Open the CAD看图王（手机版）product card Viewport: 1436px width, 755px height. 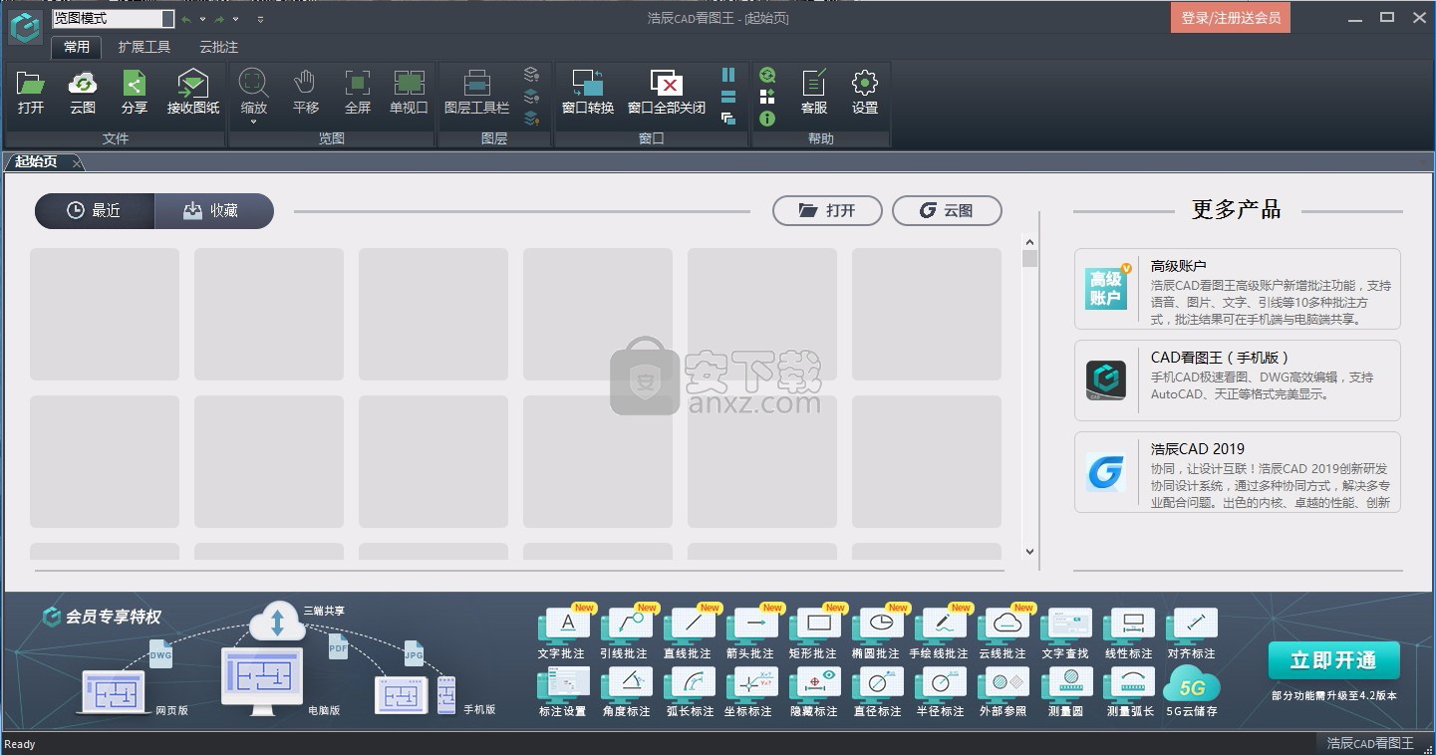[1237, 380]
